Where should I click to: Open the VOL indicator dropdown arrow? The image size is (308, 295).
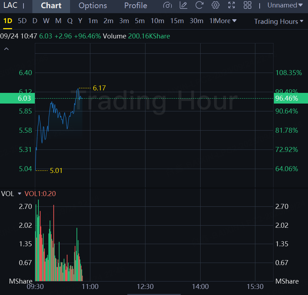[20, 194]
